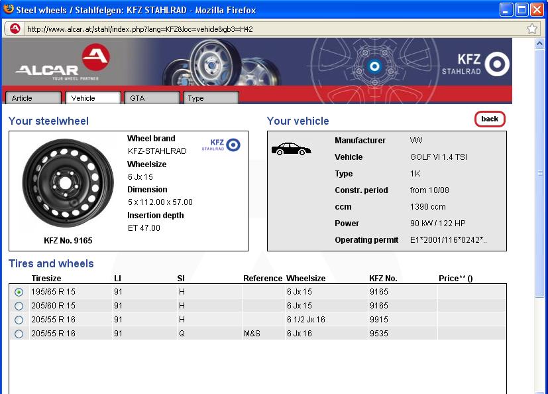This screenshot has height=394, width=548.
Task: Click the 'E1*2001/116*0242*..' operating permit
Action: coord(449,240)
